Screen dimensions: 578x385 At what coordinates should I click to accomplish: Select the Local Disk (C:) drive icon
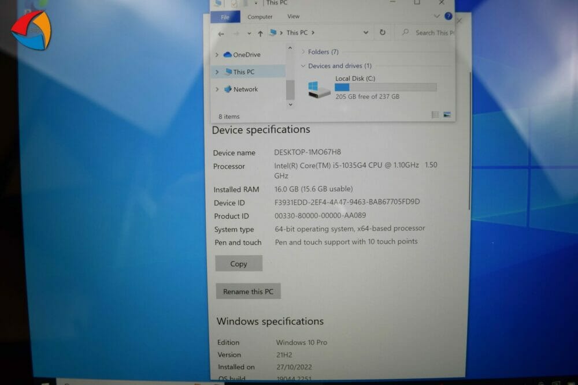click(x=318, y=90)
